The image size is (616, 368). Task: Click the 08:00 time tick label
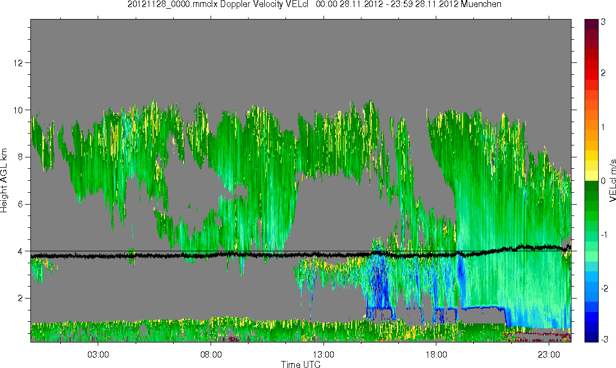point(211,354)
